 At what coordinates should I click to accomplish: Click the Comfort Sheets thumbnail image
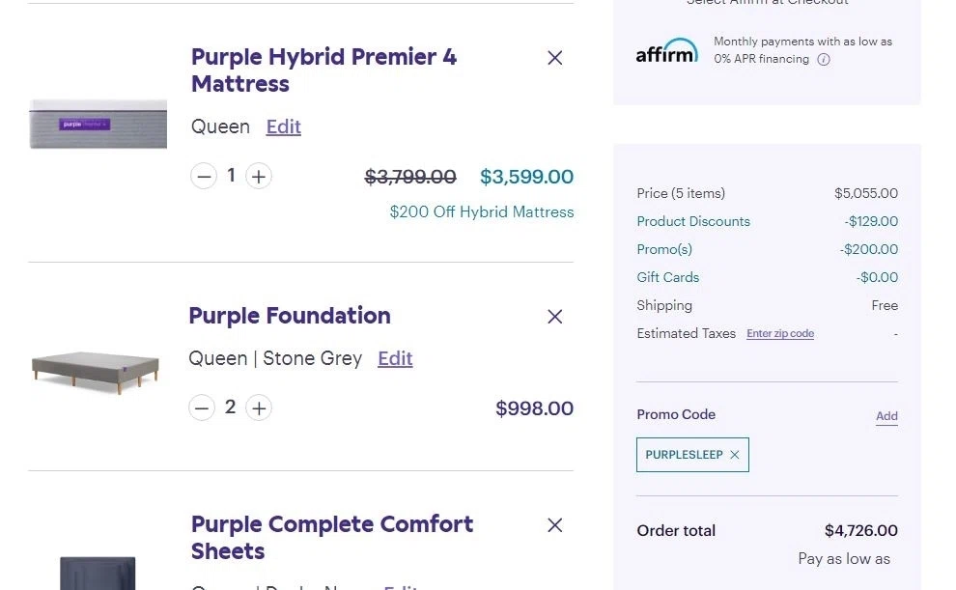coord(98,573)
